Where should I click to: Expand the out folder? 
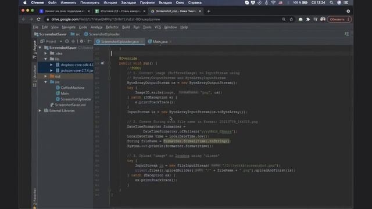(x=45, y=76)
